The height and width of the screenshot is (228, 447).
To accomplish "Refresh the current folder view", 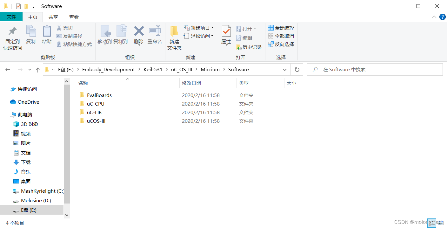I will pyautogui.click(x=297, y=70).
